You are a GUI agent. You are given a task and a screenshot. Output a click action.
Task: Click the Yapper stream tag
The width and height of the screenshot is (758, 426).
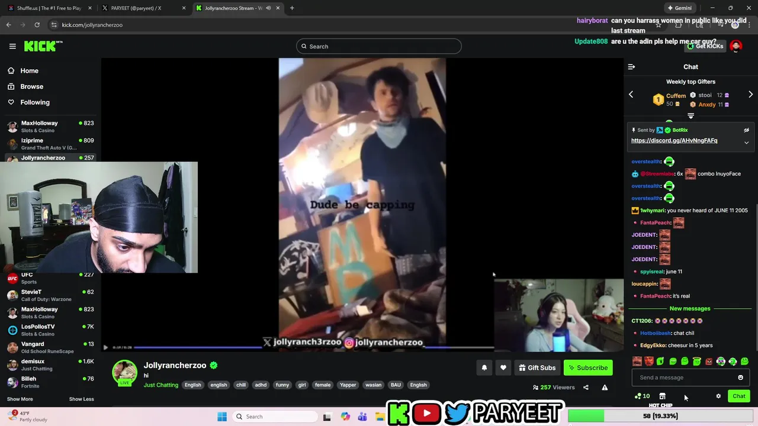348,385
